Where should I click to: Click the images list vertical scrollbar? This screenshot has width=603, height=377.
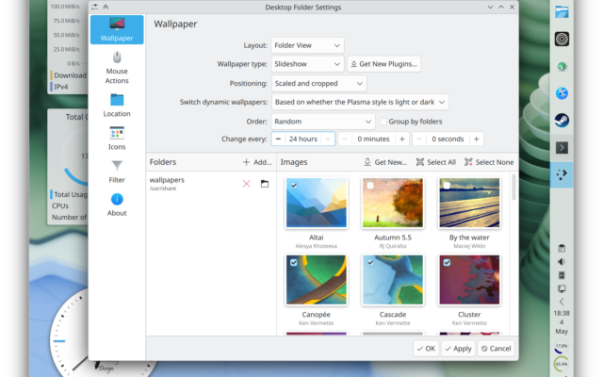pos(513,188)
